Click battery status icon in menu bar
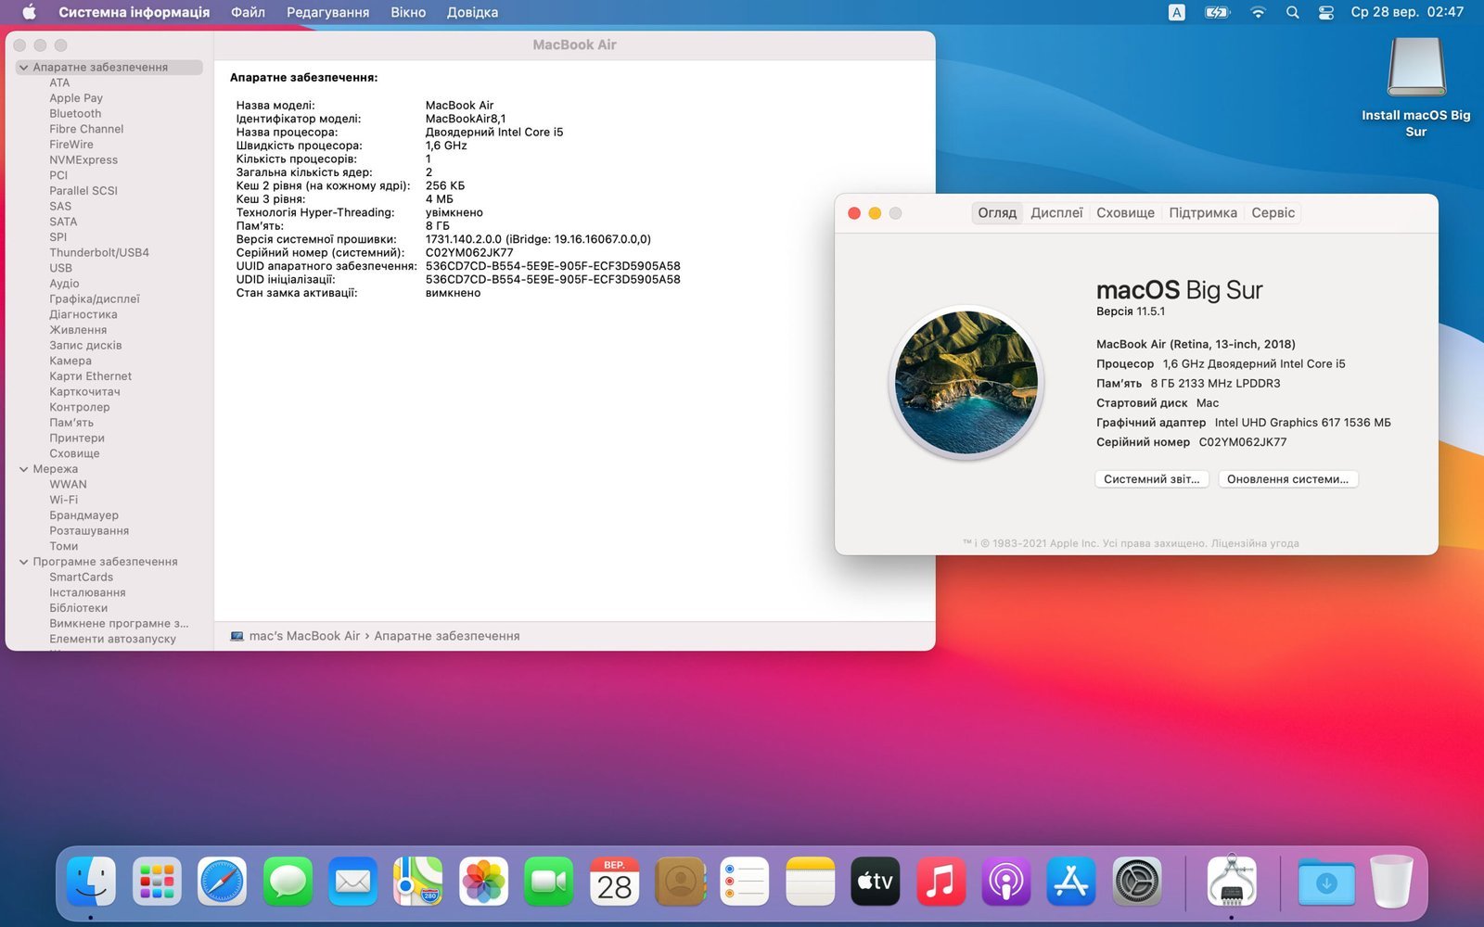This screenshot has width=1484, height=927. pos(1217,12)
